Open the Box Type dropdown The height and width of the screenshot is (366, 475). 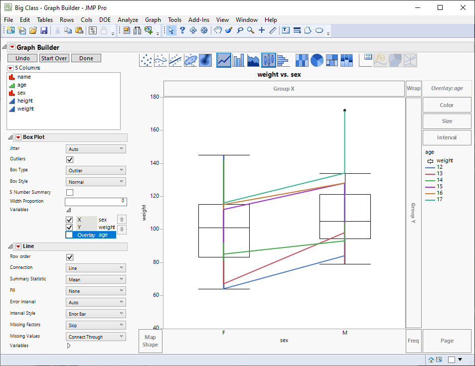(x=96, y=170)
